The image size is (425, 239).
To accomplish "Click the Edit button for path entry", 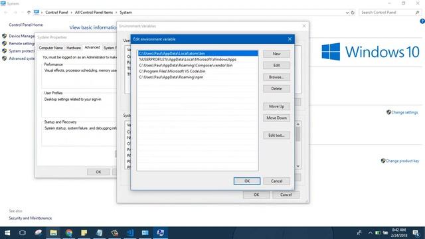I will [276, 65].
